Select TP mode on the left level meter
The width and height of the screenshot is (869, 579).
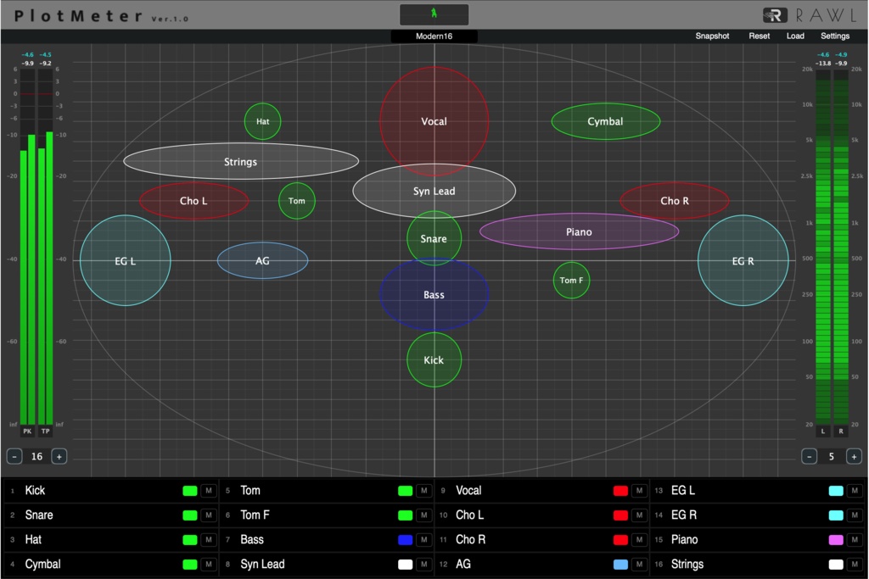[45, 431]
